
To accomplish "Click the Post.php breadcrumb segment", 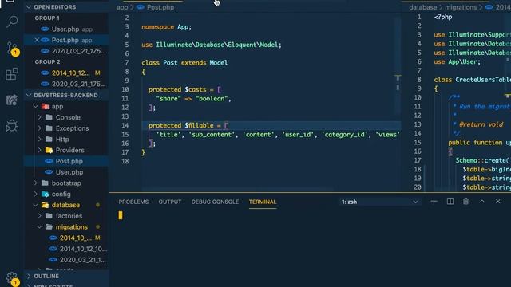I will (x=160, y=7).
